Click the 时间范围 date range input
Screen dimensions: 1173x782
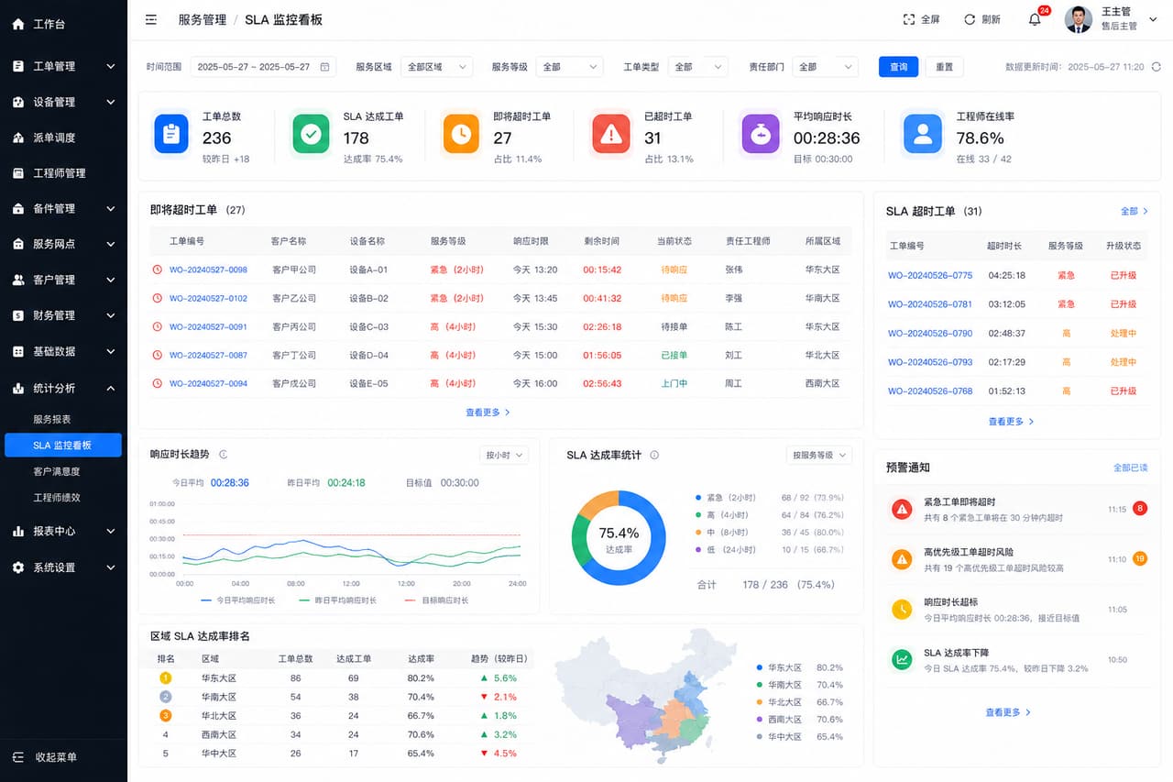tap(264, 67)
